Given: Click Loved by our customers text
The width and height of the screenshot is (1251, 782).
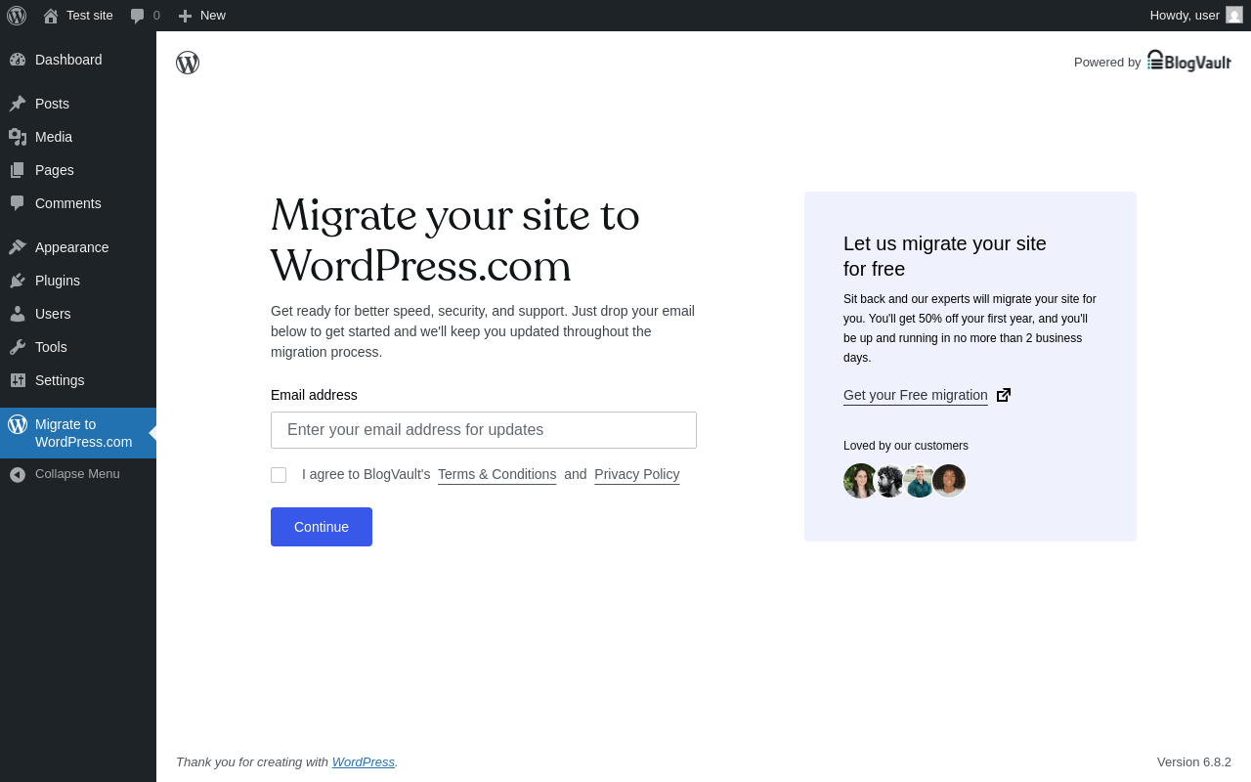Looking at the screenshot, I should coord(906,446).
